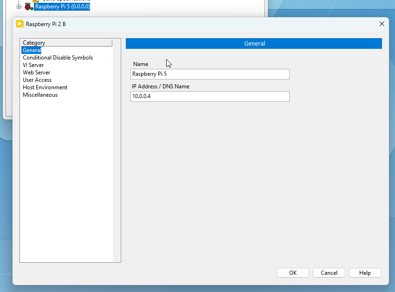This screenshot has height=292, width=395.
Task: Select the General category
Action: click(32, 50)
